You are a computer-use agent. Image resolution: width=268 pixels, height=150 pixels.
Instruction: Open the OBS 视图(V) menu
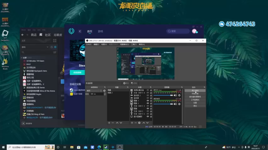[104, 44]
